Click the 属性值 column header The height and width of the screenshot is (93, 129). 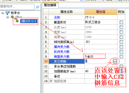pos(101,12)
